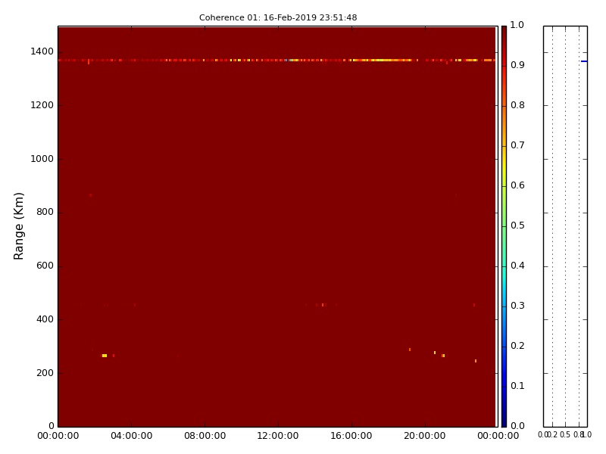Click the 'Range (Km)' y-axis label
606x454 pixels.
click(18, 226)
